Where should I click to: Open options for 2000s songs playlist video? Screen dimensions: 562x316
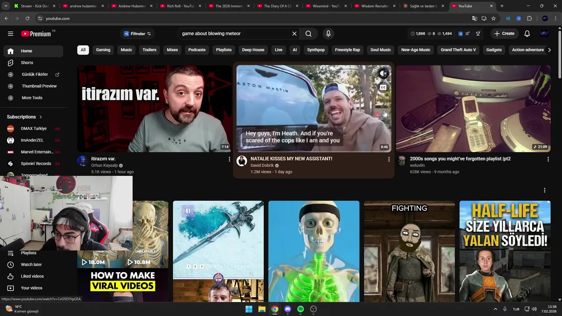pyautogui.click(x=548, y=159)
